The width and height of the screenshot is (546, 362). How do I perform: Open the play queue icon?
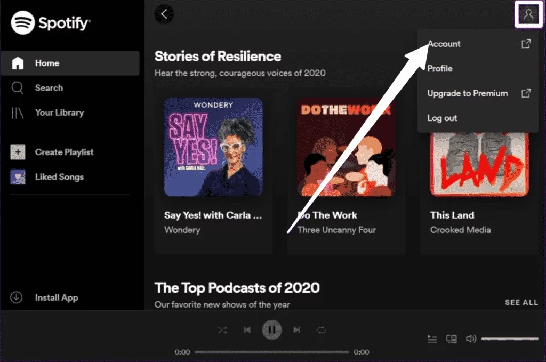[432, 339]
